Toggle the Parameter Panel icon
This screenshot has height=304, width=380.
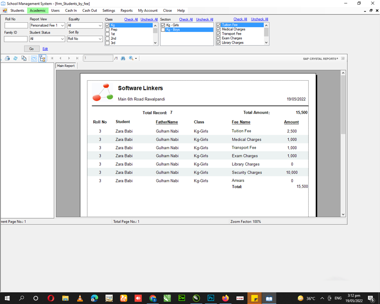point(34,58)
